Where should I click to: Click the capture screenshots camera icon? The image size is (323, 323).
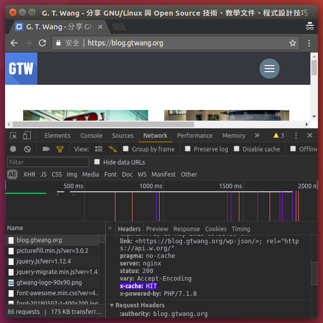[x=46, y=149]
